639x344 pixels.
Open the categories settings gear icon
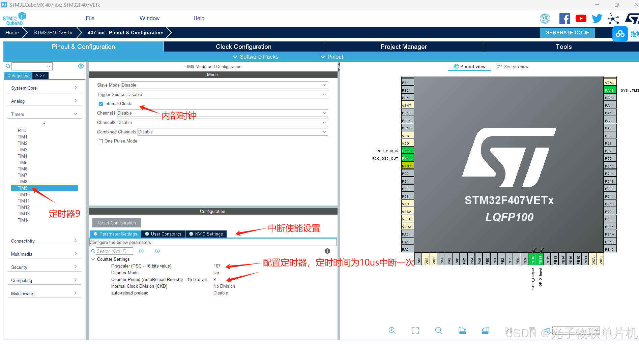click(x=81, y=66)
